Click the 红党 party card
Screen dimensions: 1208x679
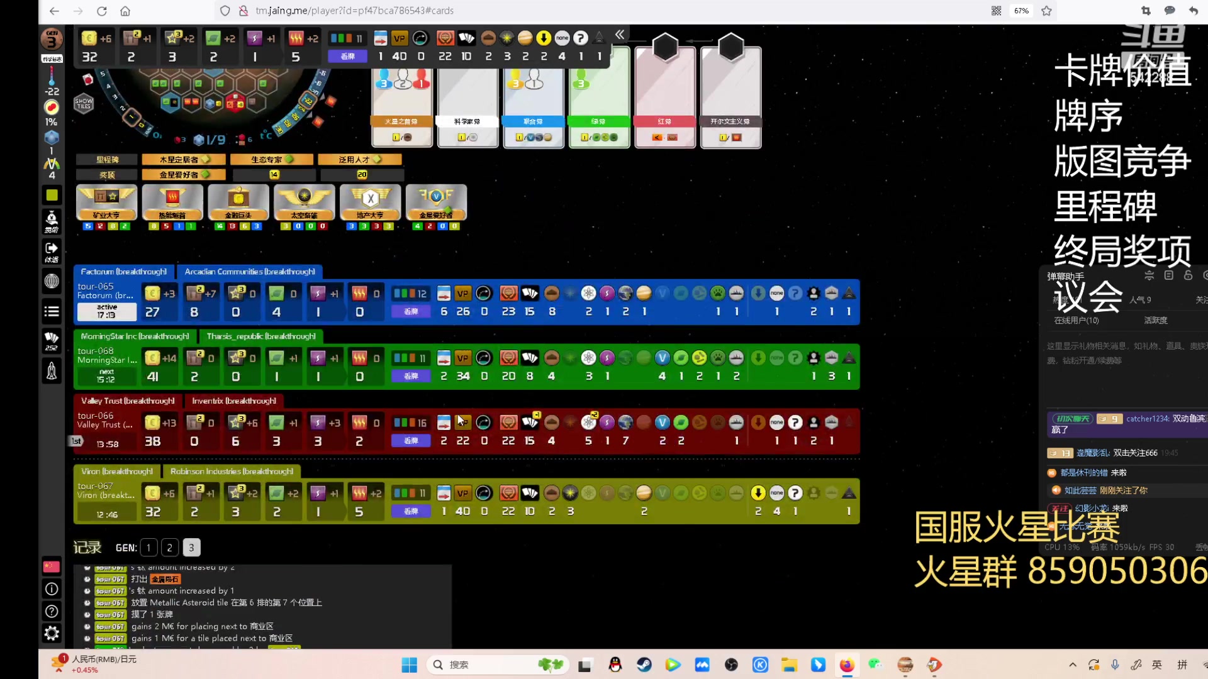pyautogui.click(x=665, y=97)
